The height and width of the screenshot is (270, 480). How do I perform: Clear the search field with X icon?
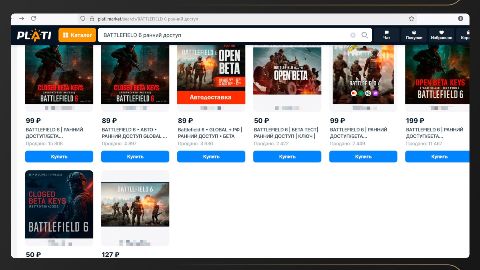353,35
